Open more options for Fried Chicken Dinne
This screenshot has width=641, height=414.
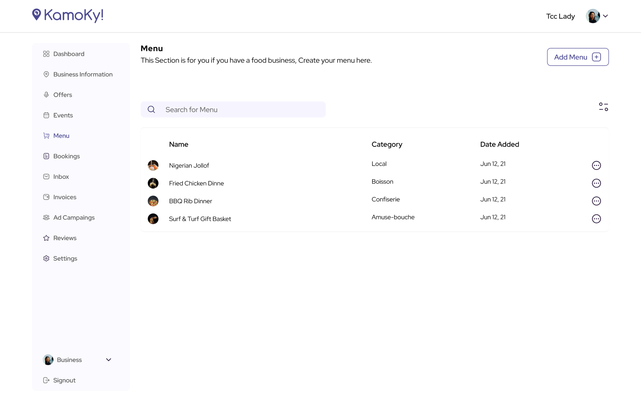tap(596, 183)
